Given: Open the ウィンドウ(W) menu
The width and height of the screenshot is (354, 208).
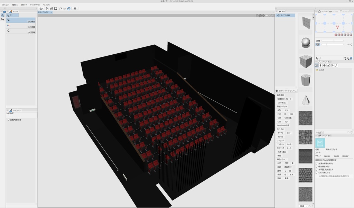Looking at the screenshot, I should [x=35, y=5].
